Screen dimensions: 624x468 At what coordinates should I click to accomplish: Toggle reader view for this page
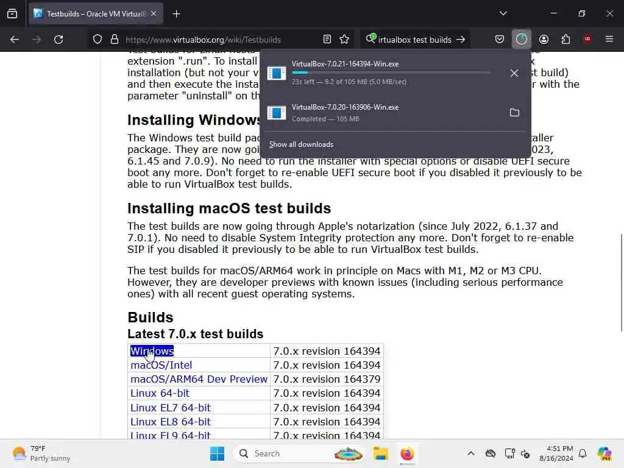tap(327, 39)
